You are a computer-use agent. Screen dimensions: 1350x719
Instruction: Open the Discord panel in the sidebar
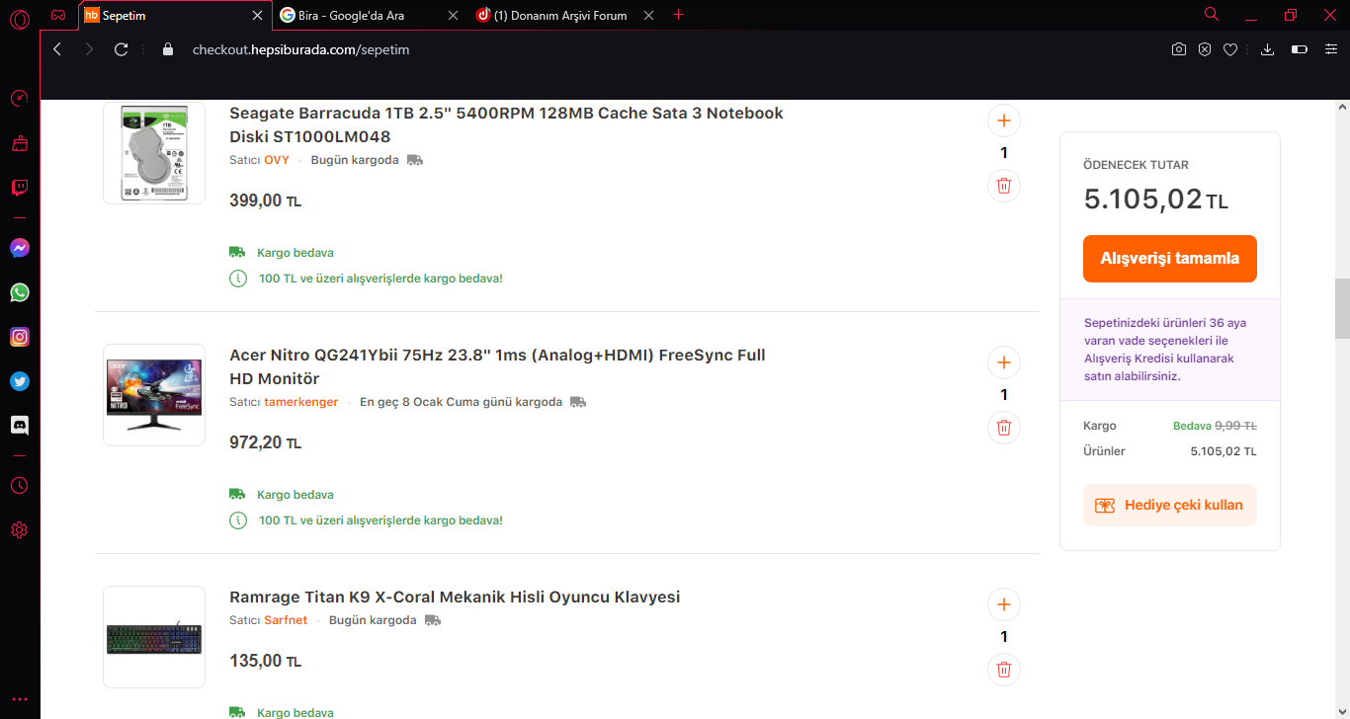pos(20,426)
